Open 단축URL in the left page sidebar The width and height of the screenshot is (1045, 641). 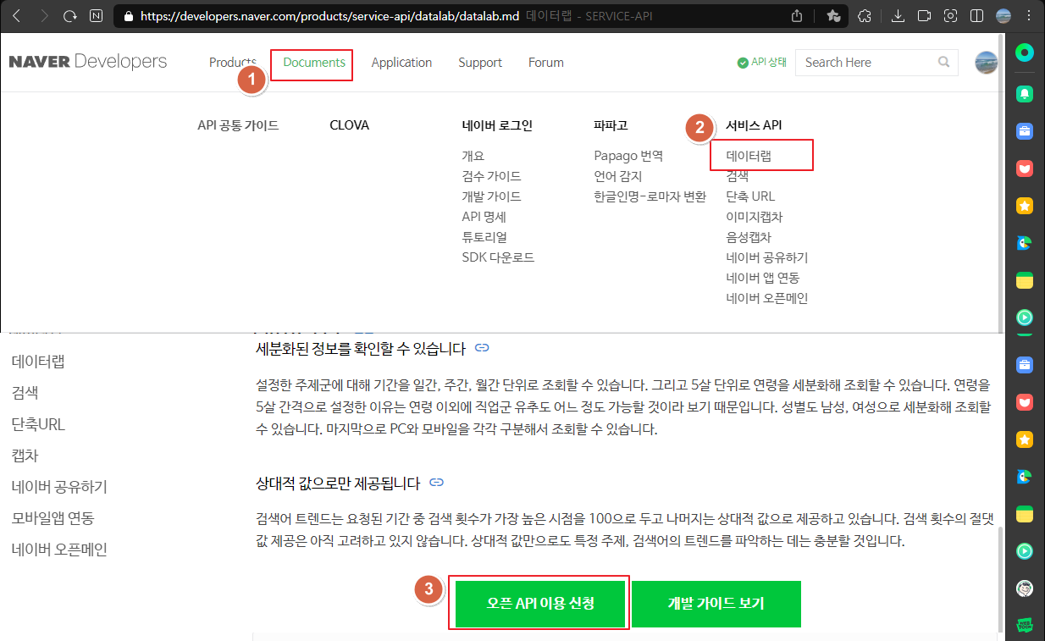(38, 424)
